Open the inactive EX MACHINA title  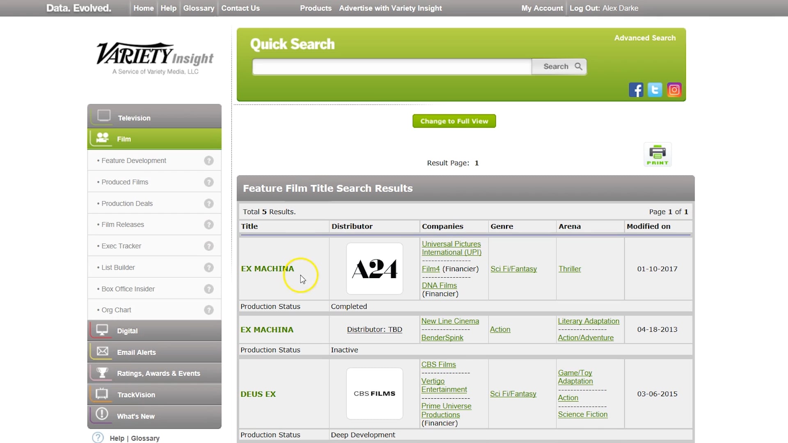[267, 330]
